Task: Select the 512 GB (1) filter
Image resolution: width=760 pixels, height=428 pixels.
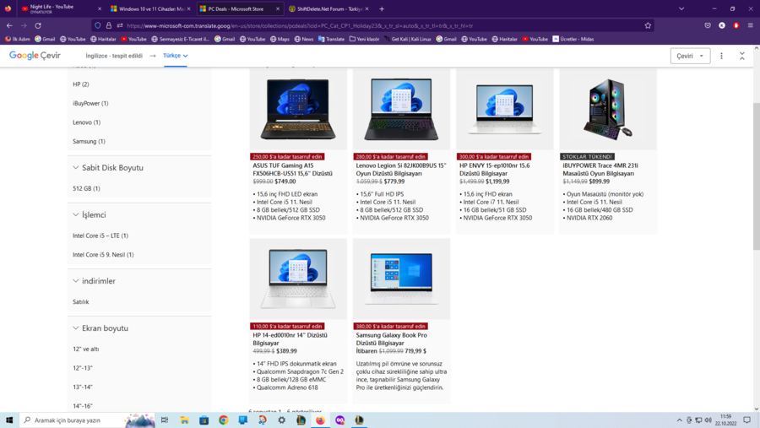Action: (86, 188)
